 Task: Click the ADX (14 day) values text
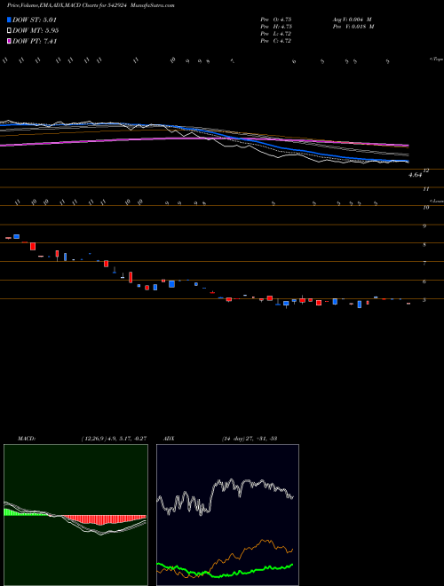click(x=250, y=438)
